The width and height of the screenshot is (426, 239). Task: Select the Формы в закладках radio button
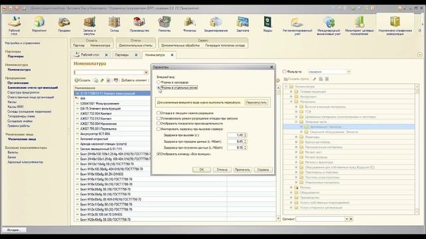(158, 82)
